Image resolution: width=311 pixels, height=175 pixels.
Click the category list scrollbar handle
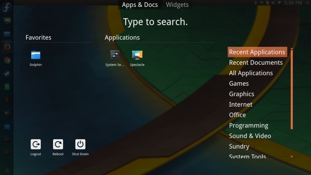(292, 90)
